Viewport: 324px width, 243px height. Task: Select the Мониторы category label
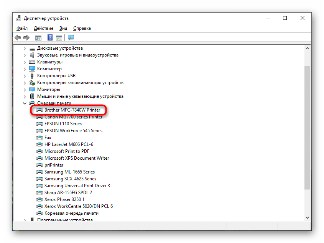(x=49, y=89)
